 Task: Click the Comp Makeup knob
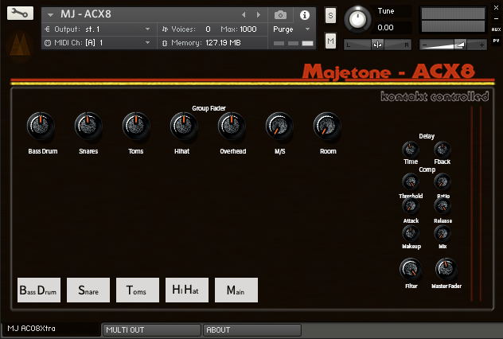[411, 233]
